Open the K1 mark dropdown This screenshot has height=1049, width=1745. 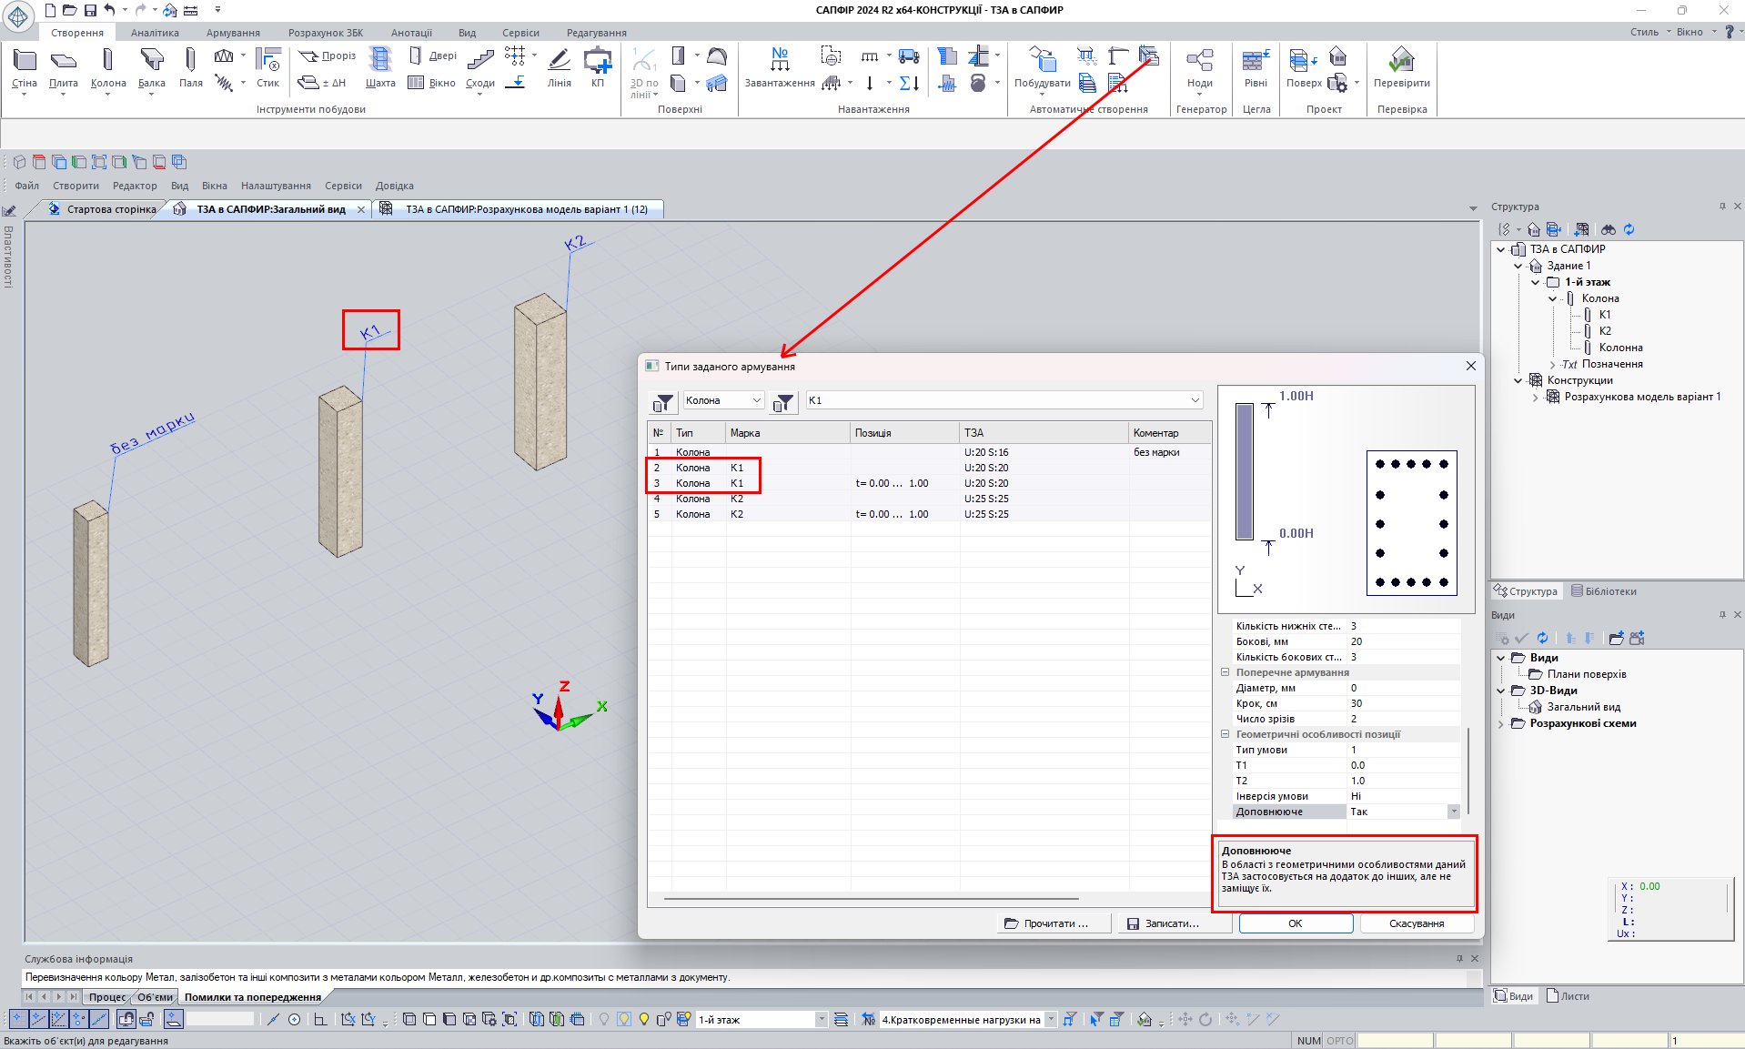pos(1195,400)
